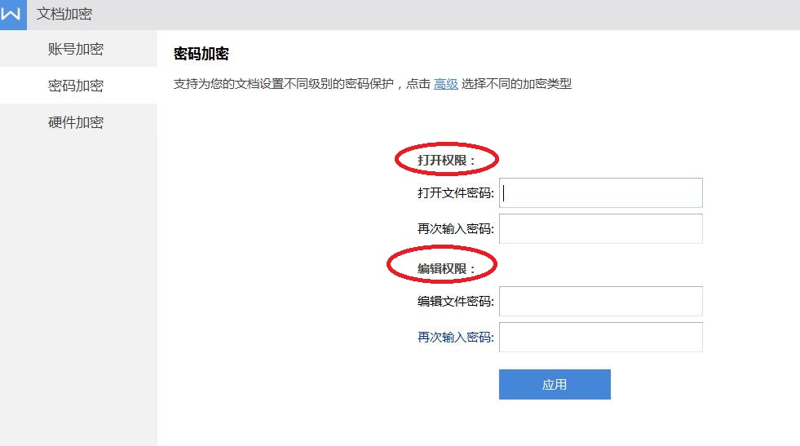Click the 支持为您的文档设置 description text

[302, 84]
